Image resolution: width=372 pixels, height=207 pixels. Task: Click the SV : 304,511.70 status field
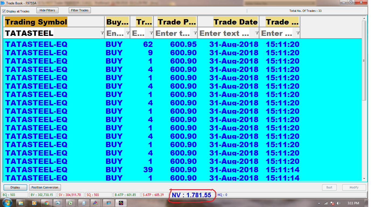pos(71,195)
